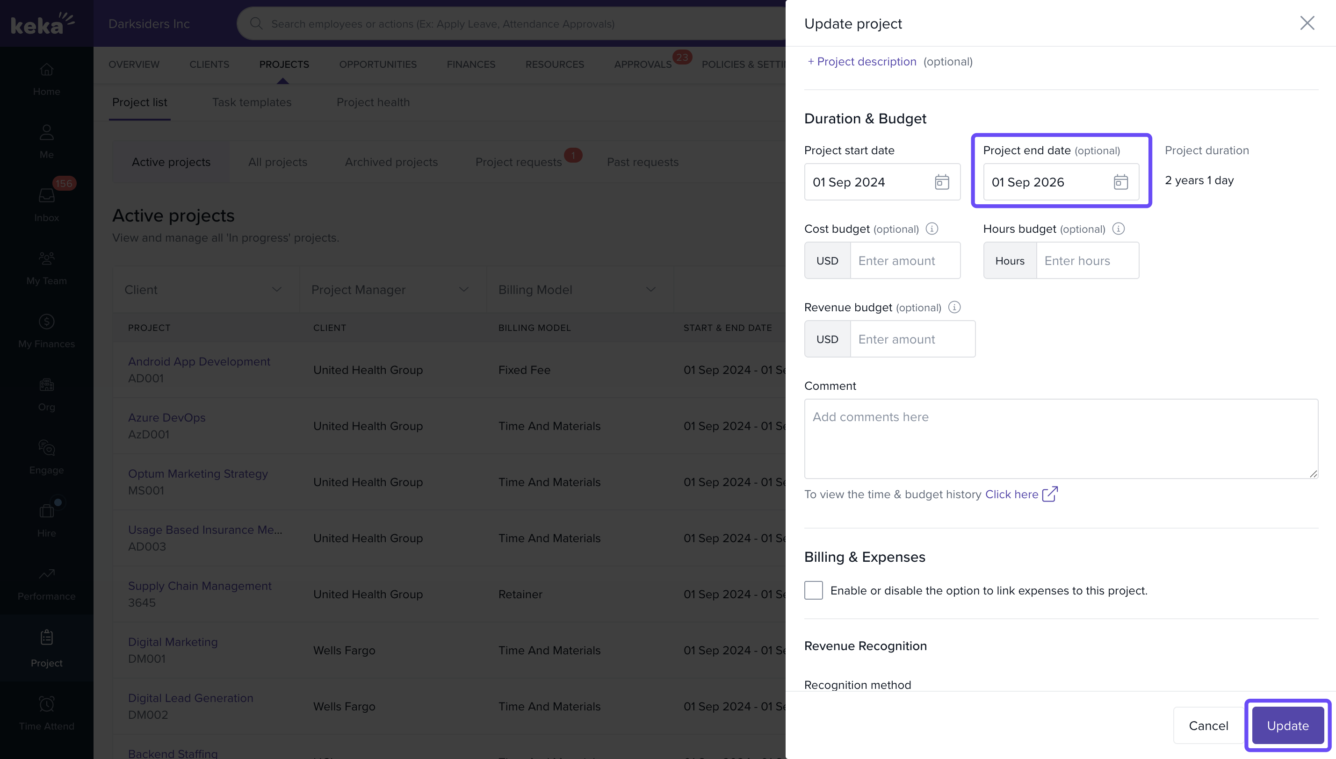
Task: Click the search magnifier icon
Action: point(255,23)
